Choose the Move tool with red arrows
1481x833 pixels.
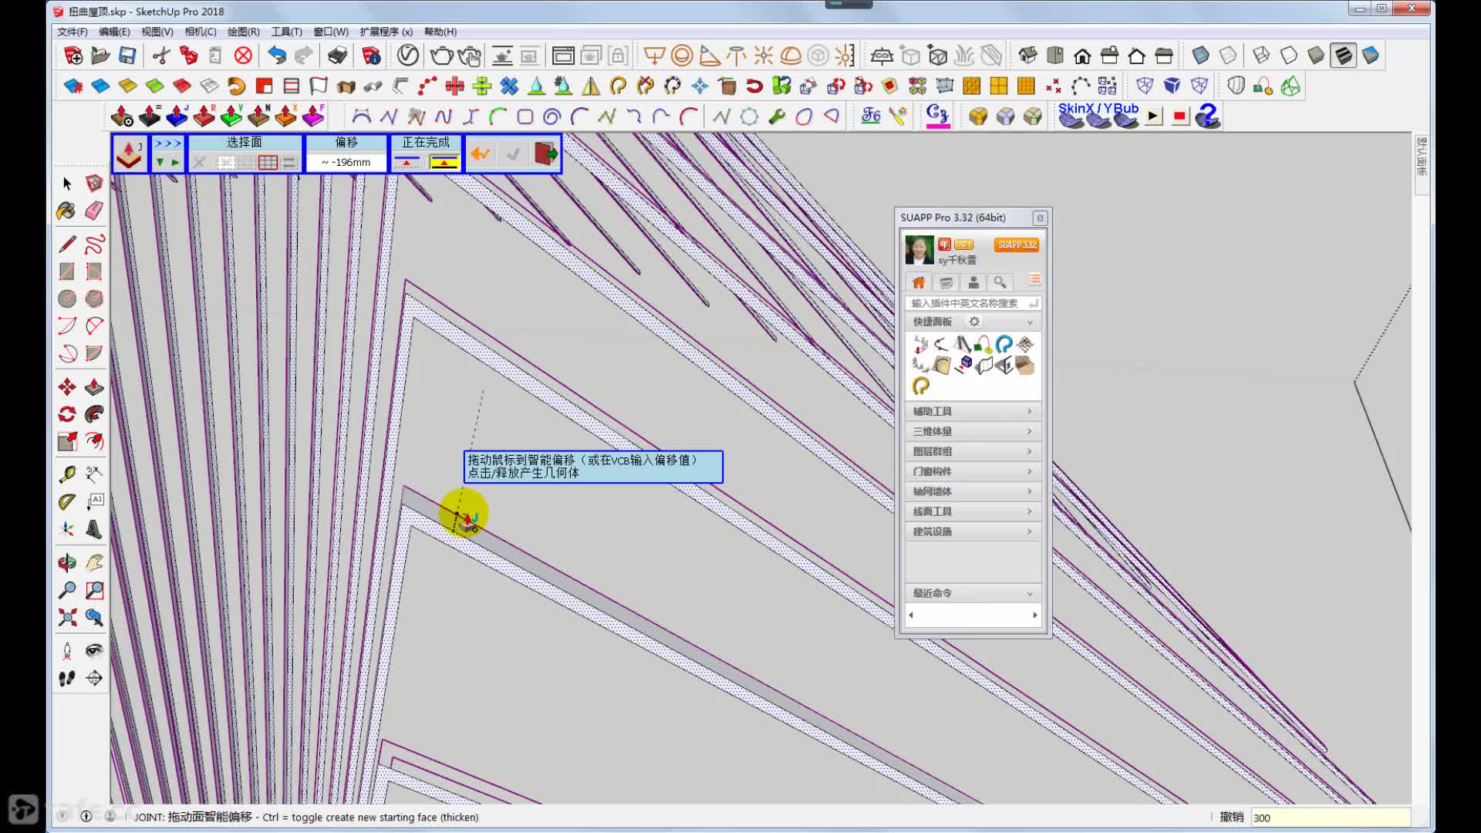pyautogui.click(x=67, y=387)
